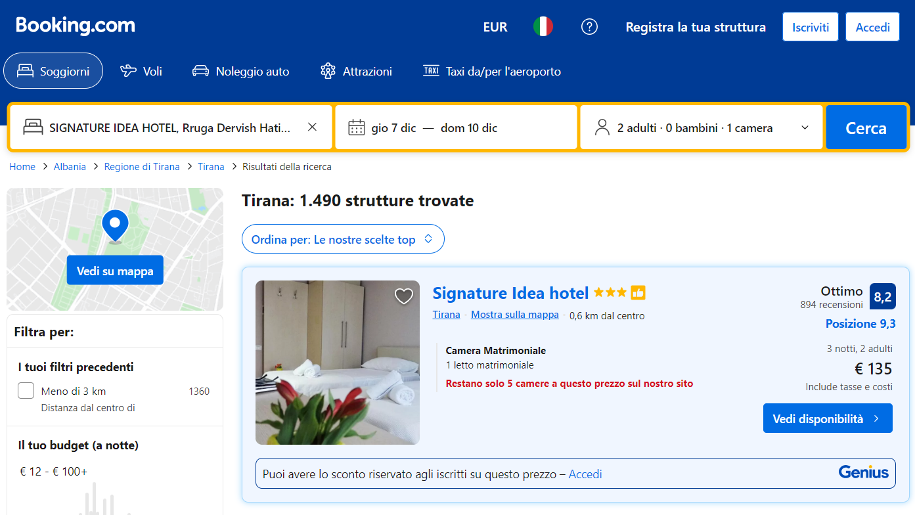Open the Noleggio auto tab
This screenshot has height=515, width=915.
[240, 71]
